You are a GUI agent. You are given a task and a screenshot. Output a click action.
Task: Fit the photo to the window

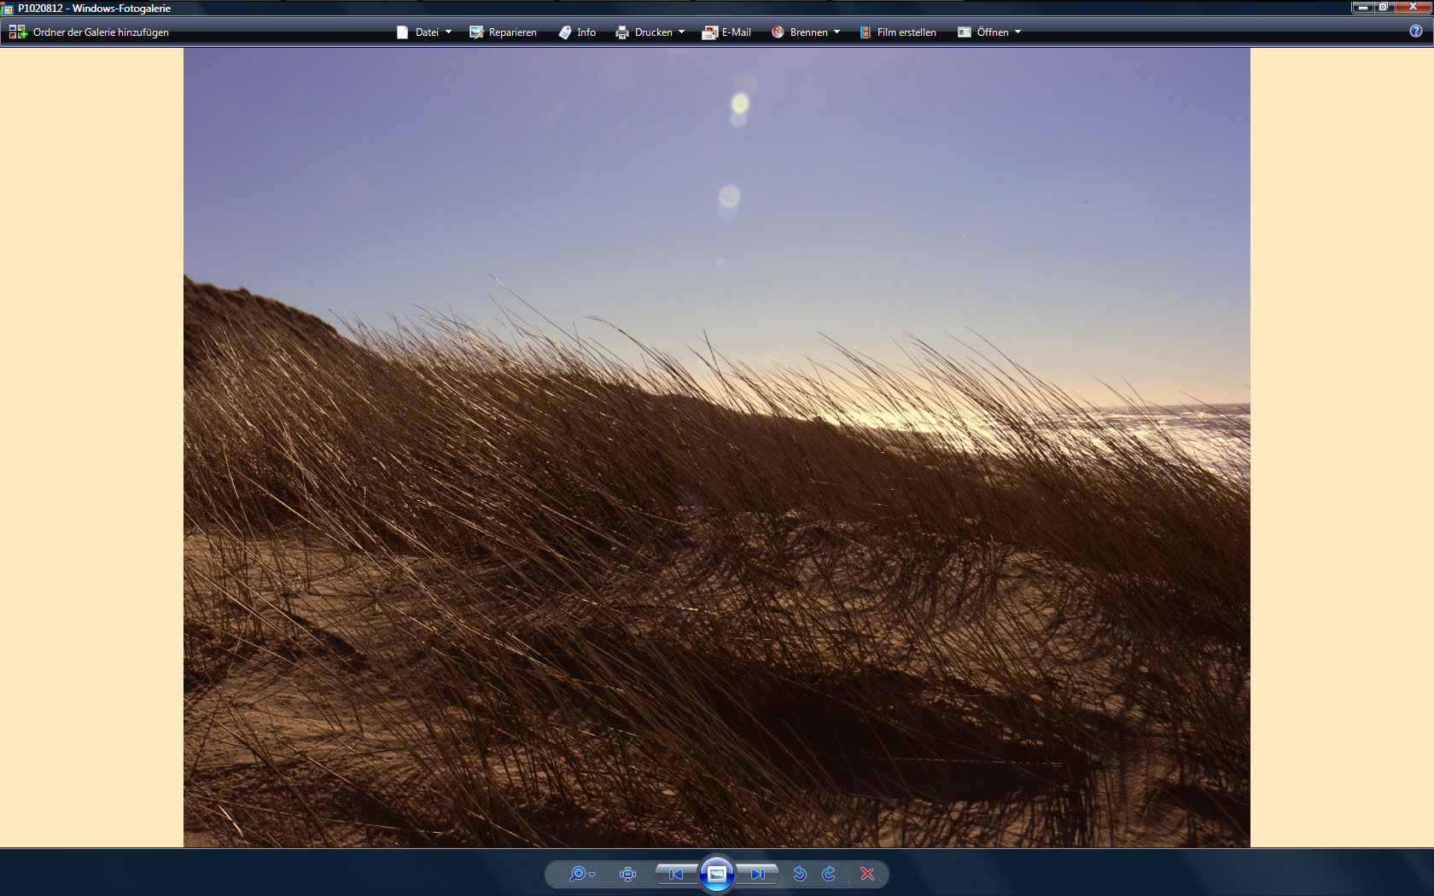(628, 874)
